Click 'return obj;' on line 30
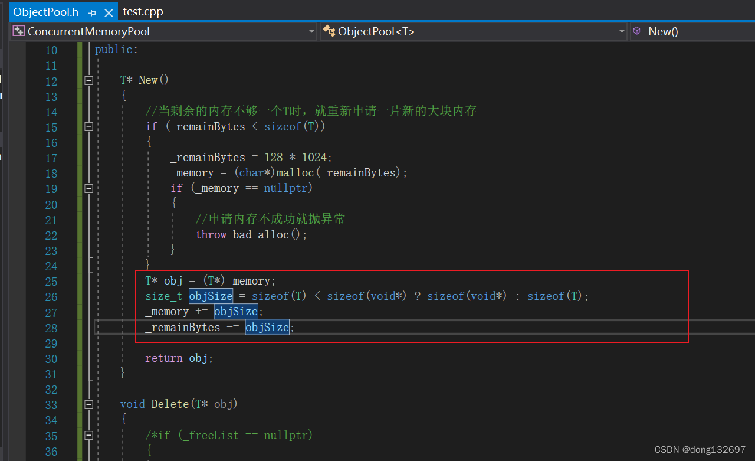Viewport: 755px width, 461px height. tap(179, 358)
